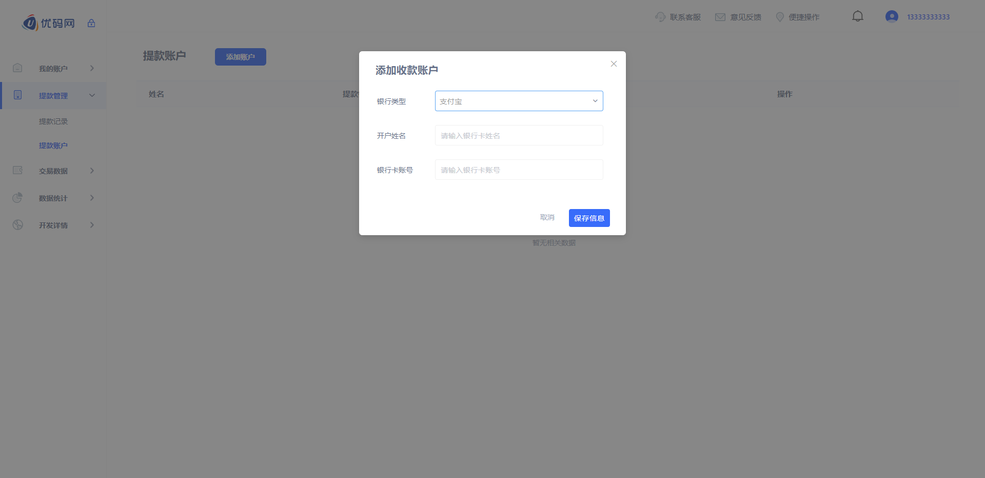Open the notification bell
This screenshot has width=985, height=478.
[858, 16]
